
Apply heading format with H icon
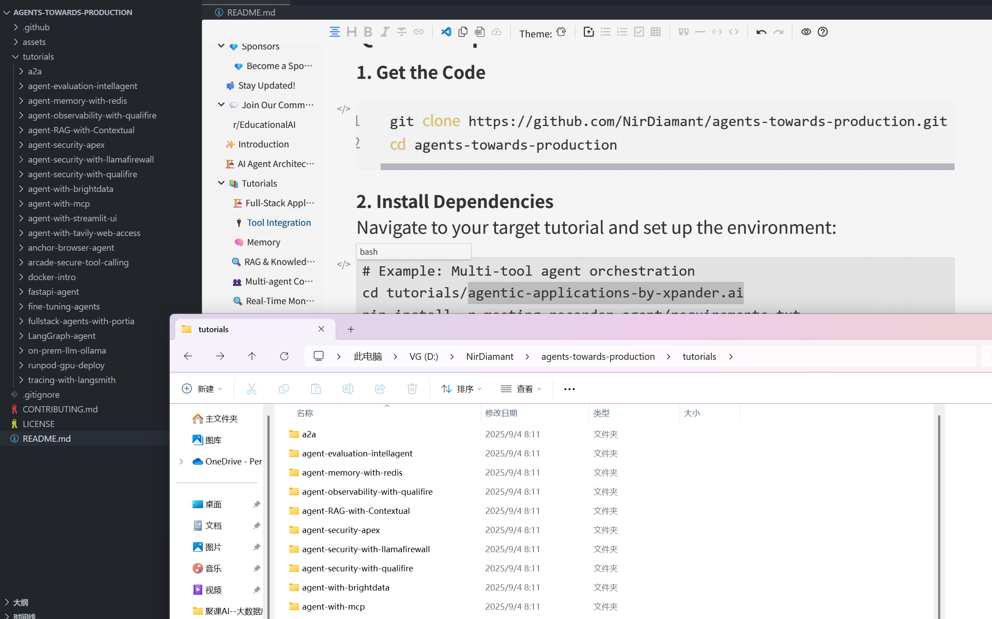click(352, 32)
